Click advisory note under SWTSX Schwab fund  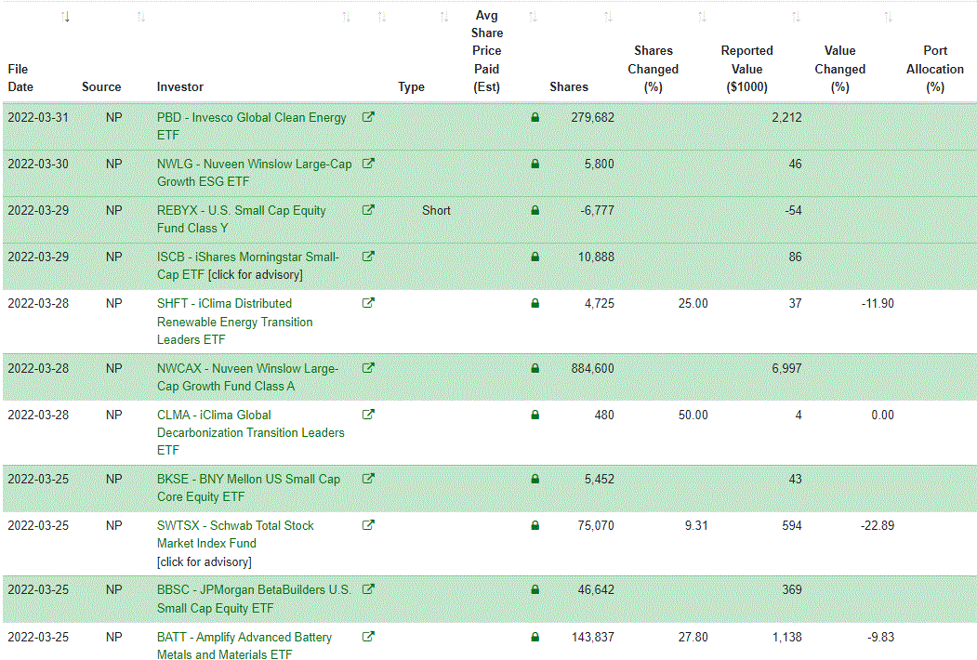coord(205,561)
